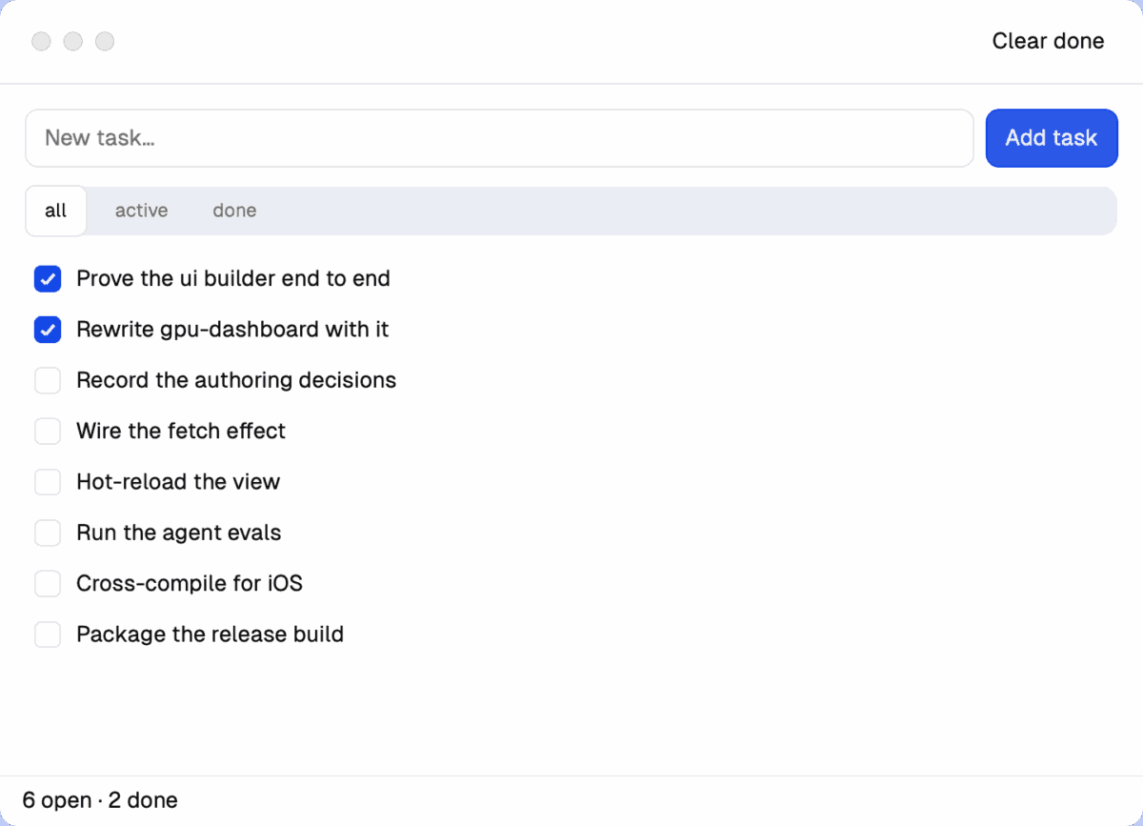1143x826 pixels.
Task: Complete the "Run the agent evals" task checkbox
Action: pyautogui.click(x=48, y=533)
